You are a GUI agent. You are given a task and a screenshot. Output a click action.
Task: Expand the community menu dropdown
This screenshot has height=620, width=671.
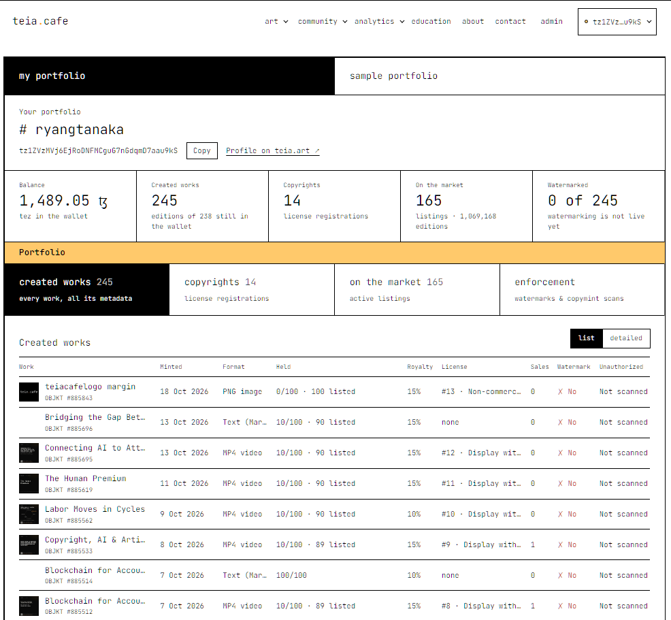pyautogui.click(x=323, y=21)
